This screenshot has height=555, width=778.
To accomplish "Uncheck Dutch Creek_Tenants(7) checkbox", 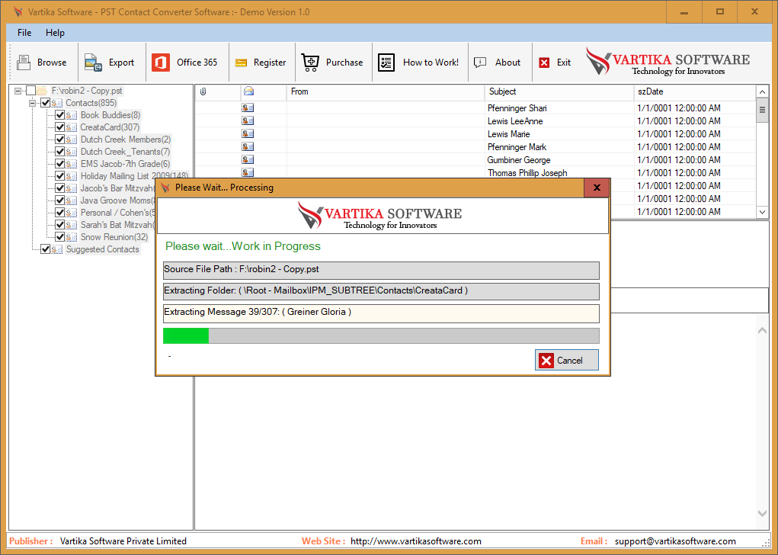I will point(60,152).
